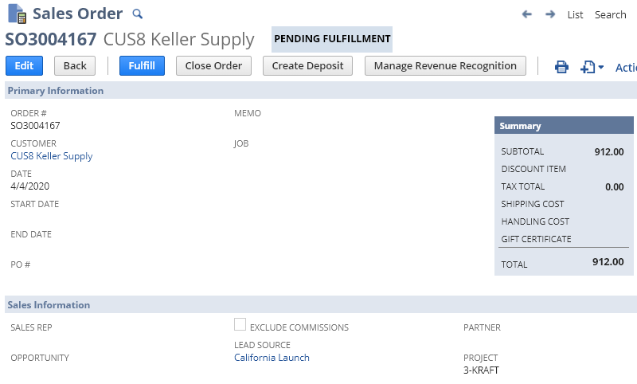Screen dimensions: 637x384
Task: Click Create Deposit button
Action: (x=307, y=65)
